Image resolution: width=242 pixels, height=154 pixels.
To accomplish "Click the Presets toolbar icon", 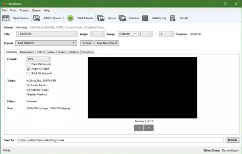I will 173,18.
